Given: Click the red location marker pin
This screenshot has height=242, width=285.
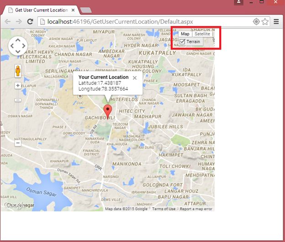Looking at the screenshot, I should [108, 112].
